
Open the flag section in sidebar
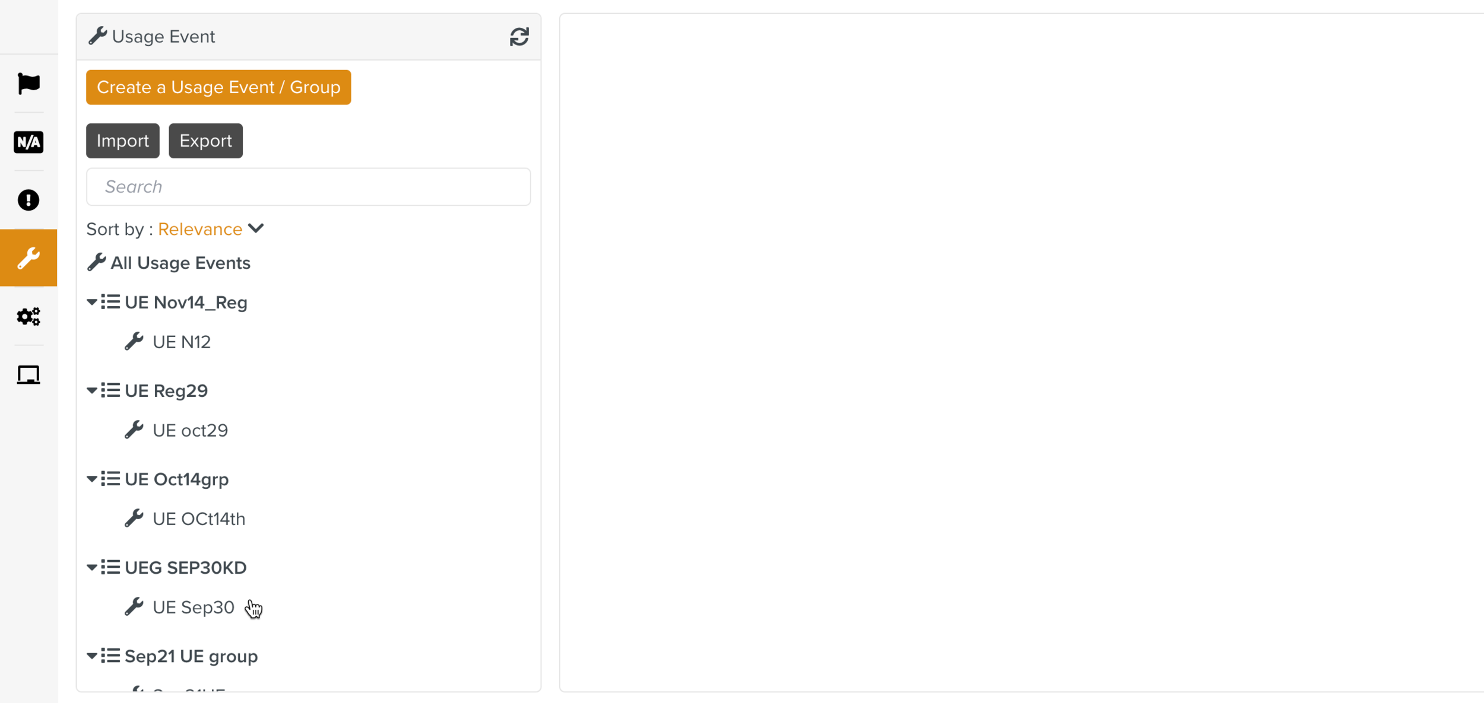pyautogui.click(x=28, y=84)
